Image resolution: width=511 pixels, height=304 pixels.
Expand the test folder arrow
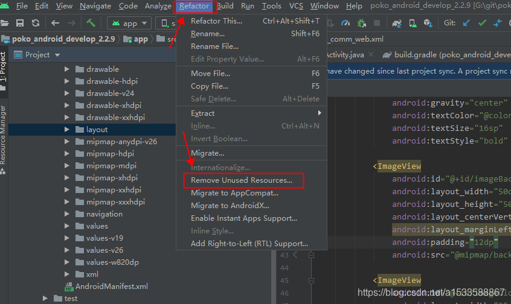point(45,298)
